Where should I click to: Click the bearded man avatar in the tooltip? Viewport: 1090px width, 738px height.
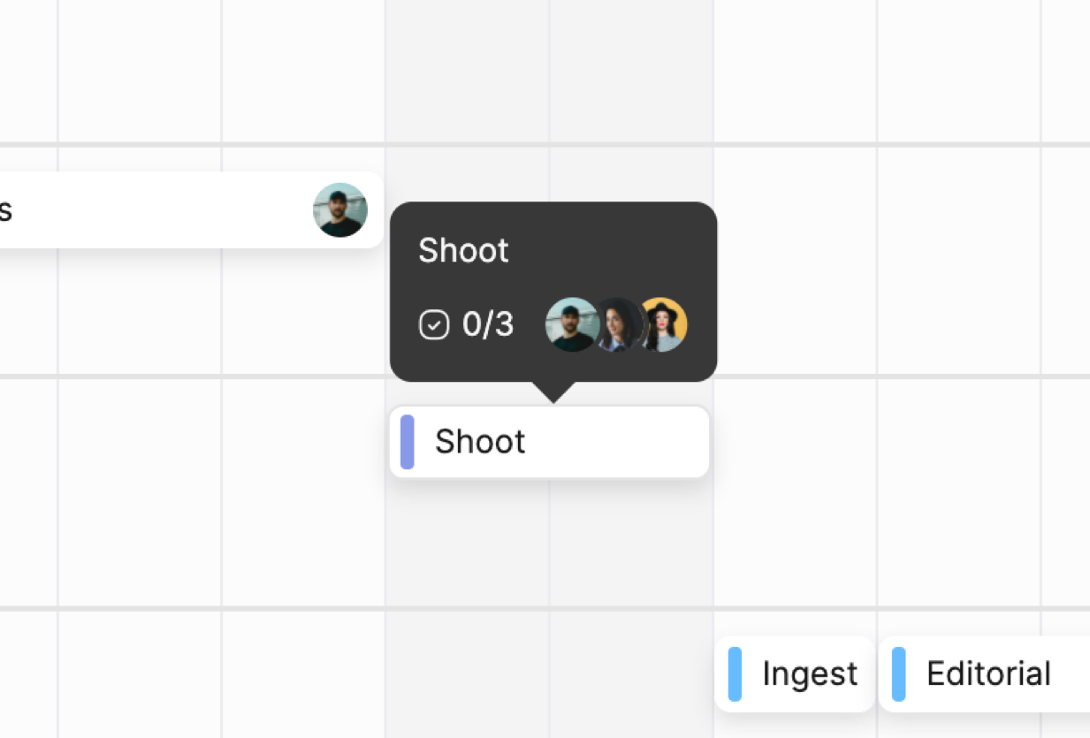click(x=569, y=324)
